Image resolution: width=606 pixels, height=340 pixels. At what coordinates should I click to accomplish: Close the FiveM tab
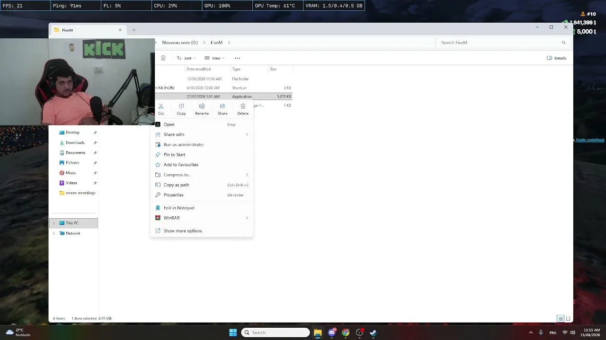120,30
